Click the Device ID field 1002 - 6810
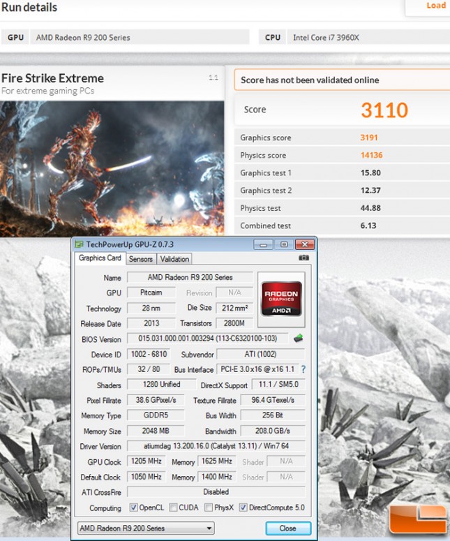 (149, 354)
